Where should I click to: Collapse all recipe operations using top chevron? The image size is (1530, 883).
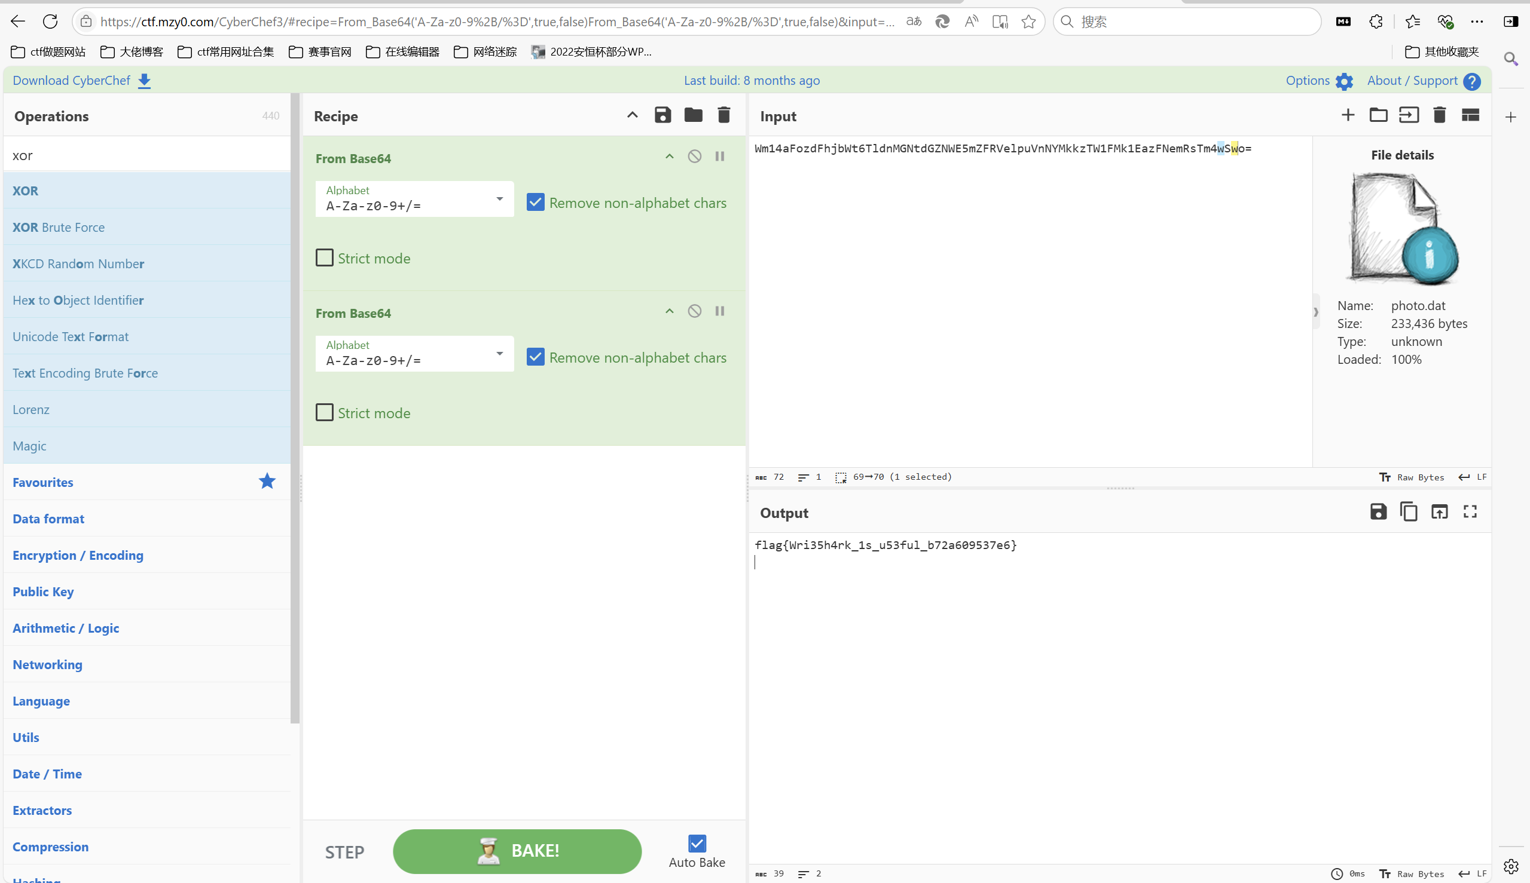click(633, 115)
